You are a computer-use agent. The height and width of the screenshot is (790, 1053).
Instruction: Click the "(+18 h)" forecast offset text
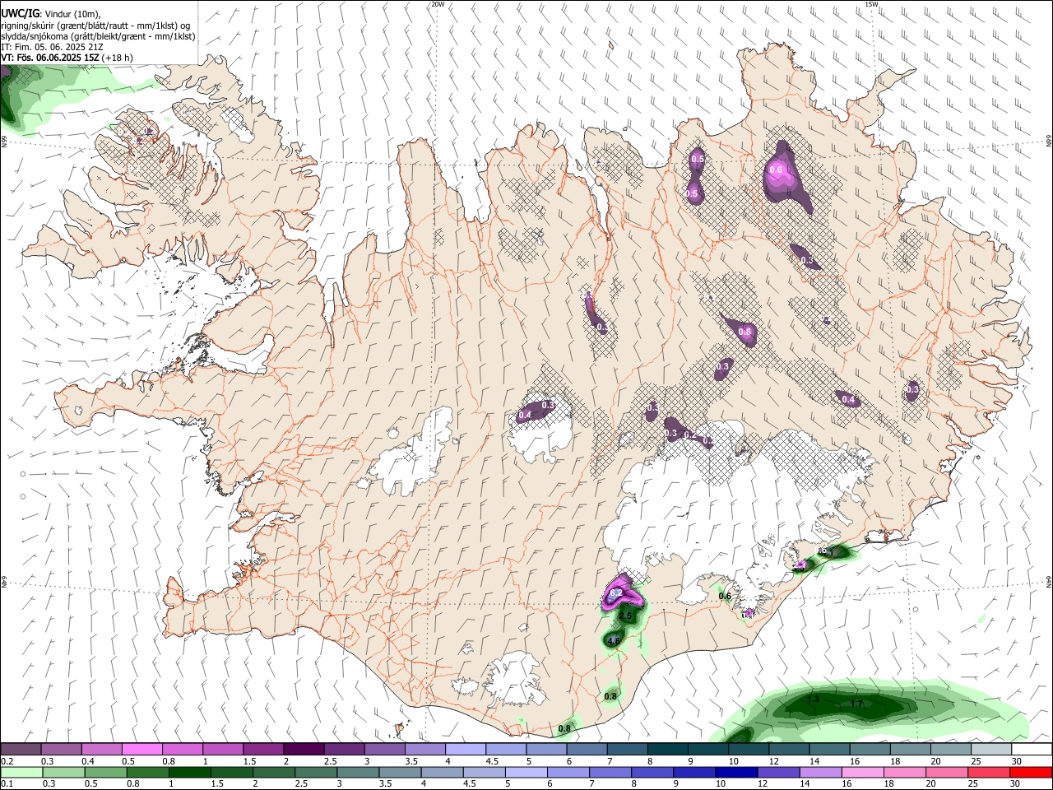118,58
